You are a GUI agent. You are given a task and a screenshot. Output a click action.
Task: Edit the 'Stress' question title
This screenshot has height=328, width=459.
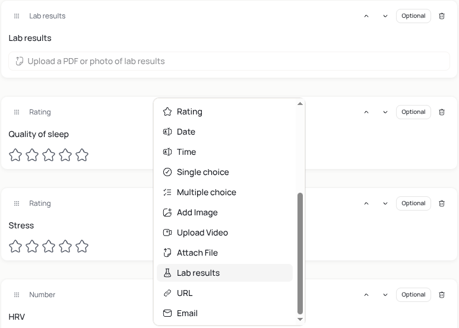pos(21,225)
